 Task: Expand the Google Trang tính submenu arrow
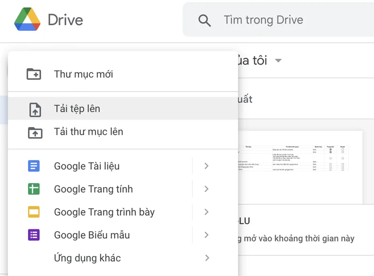click(x=207, y=189)
